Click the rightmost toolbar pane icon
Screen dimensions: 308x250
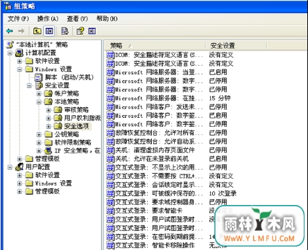92,31
